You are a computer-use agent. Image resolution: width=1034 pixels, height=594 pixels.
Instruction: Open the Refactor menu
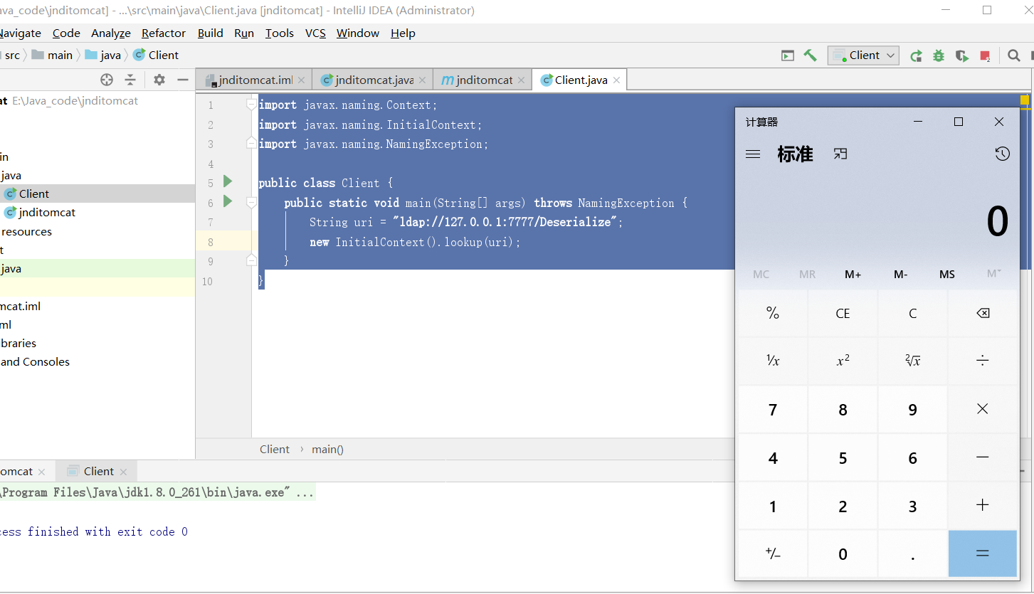tap(164, 33)
